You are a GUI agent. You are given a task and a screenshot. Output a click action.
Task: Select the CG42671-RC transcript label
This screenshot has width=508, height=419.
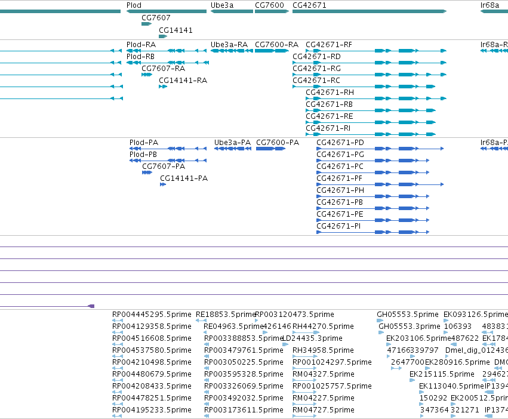click(x=316, y=81)
